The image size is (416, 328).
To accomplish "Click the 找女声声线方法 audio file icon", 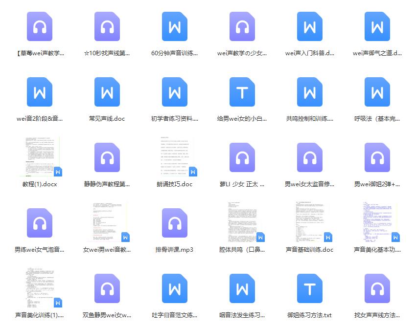I will tap(377, 288).
